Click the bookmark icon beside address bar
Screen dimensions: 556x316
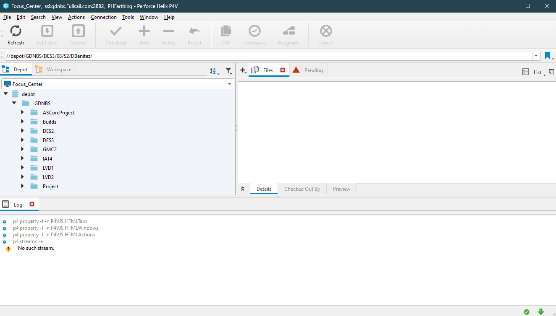547,56
